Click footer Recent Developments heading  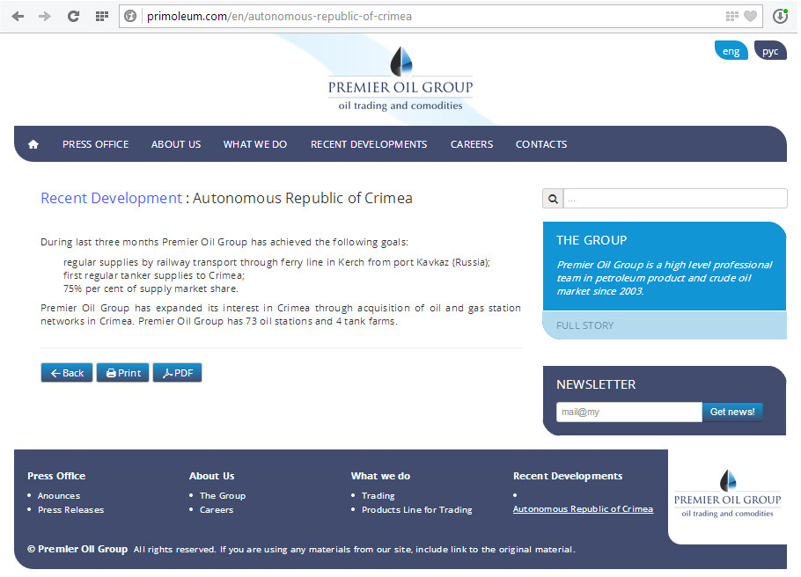568,476
